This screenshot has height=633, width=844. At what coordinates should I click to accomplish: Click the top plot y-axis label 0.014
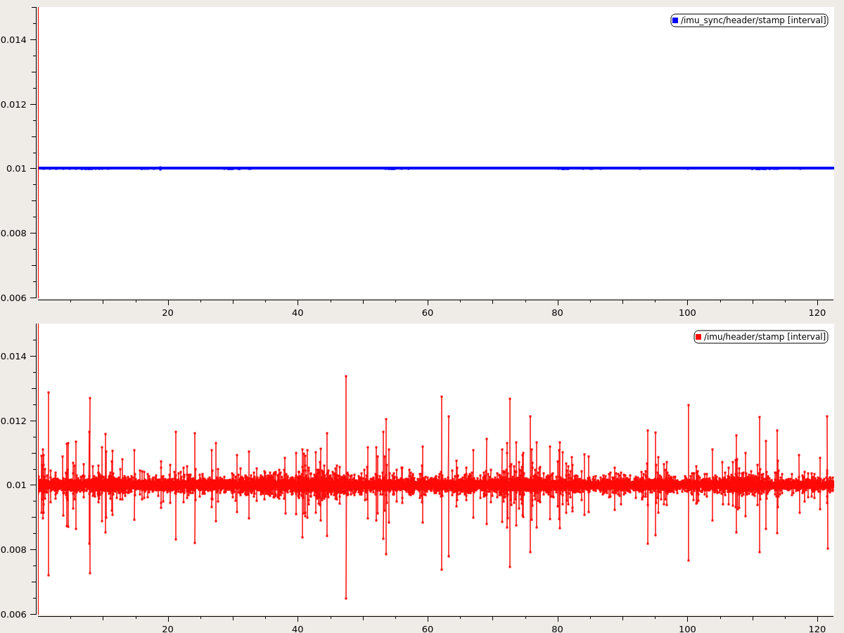pyautogui.click(x=13, y=39)
